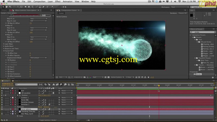217x122 pixels.
Task: Take a snapshot with camera icon
Action: (x=85, y=77)
